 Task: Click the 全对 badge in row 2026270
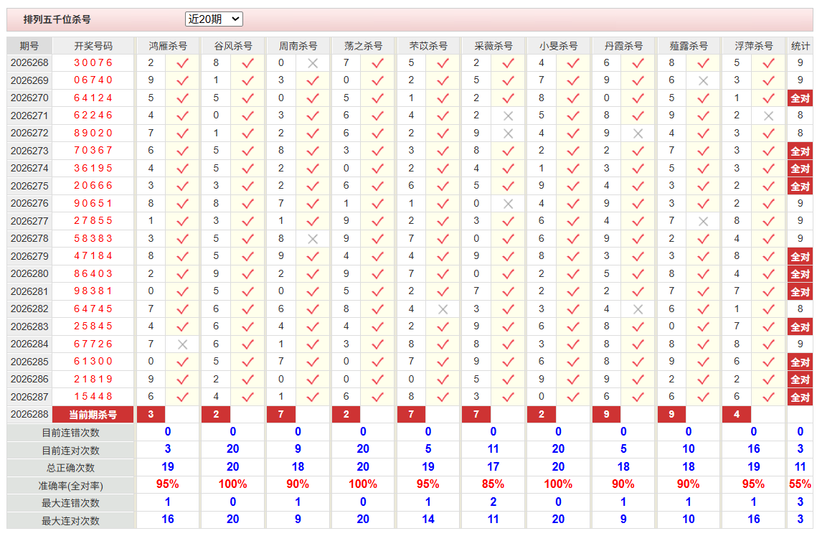pyautogui.click(x=800, y=98)
